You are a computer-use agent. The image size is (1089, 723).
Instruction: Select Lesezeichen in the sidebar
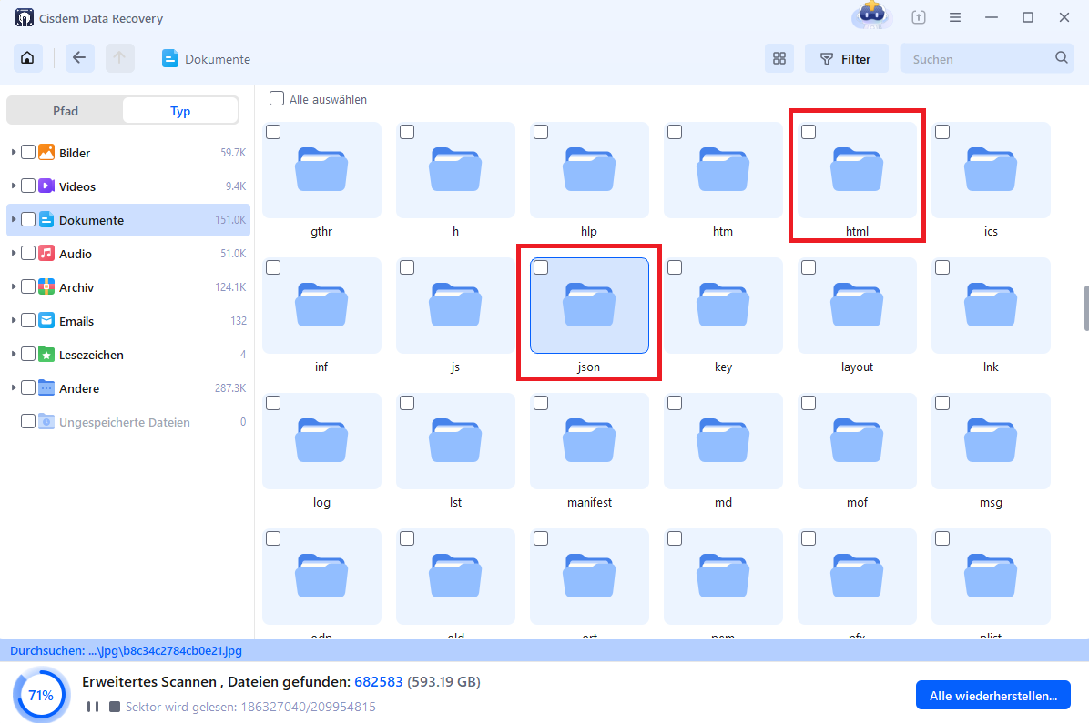click(128, 355)
